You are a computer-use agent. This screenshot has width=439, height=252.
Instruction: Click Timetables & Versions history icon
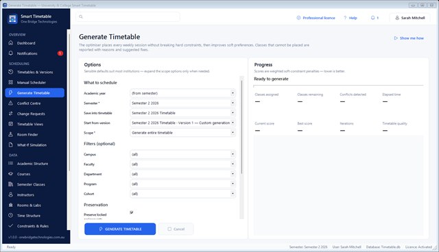point(11,72)
